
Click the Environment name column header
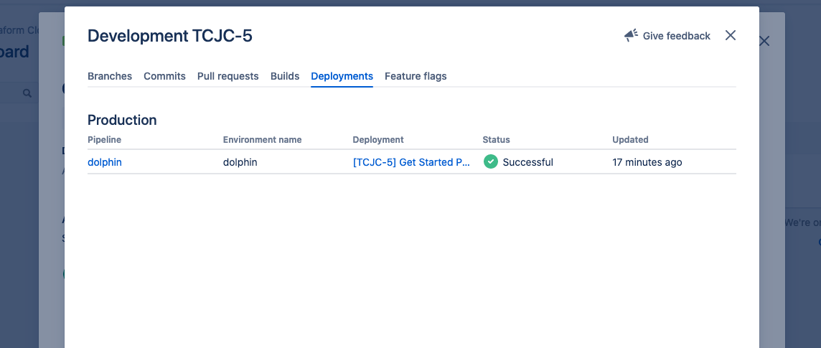click(263, 140)
